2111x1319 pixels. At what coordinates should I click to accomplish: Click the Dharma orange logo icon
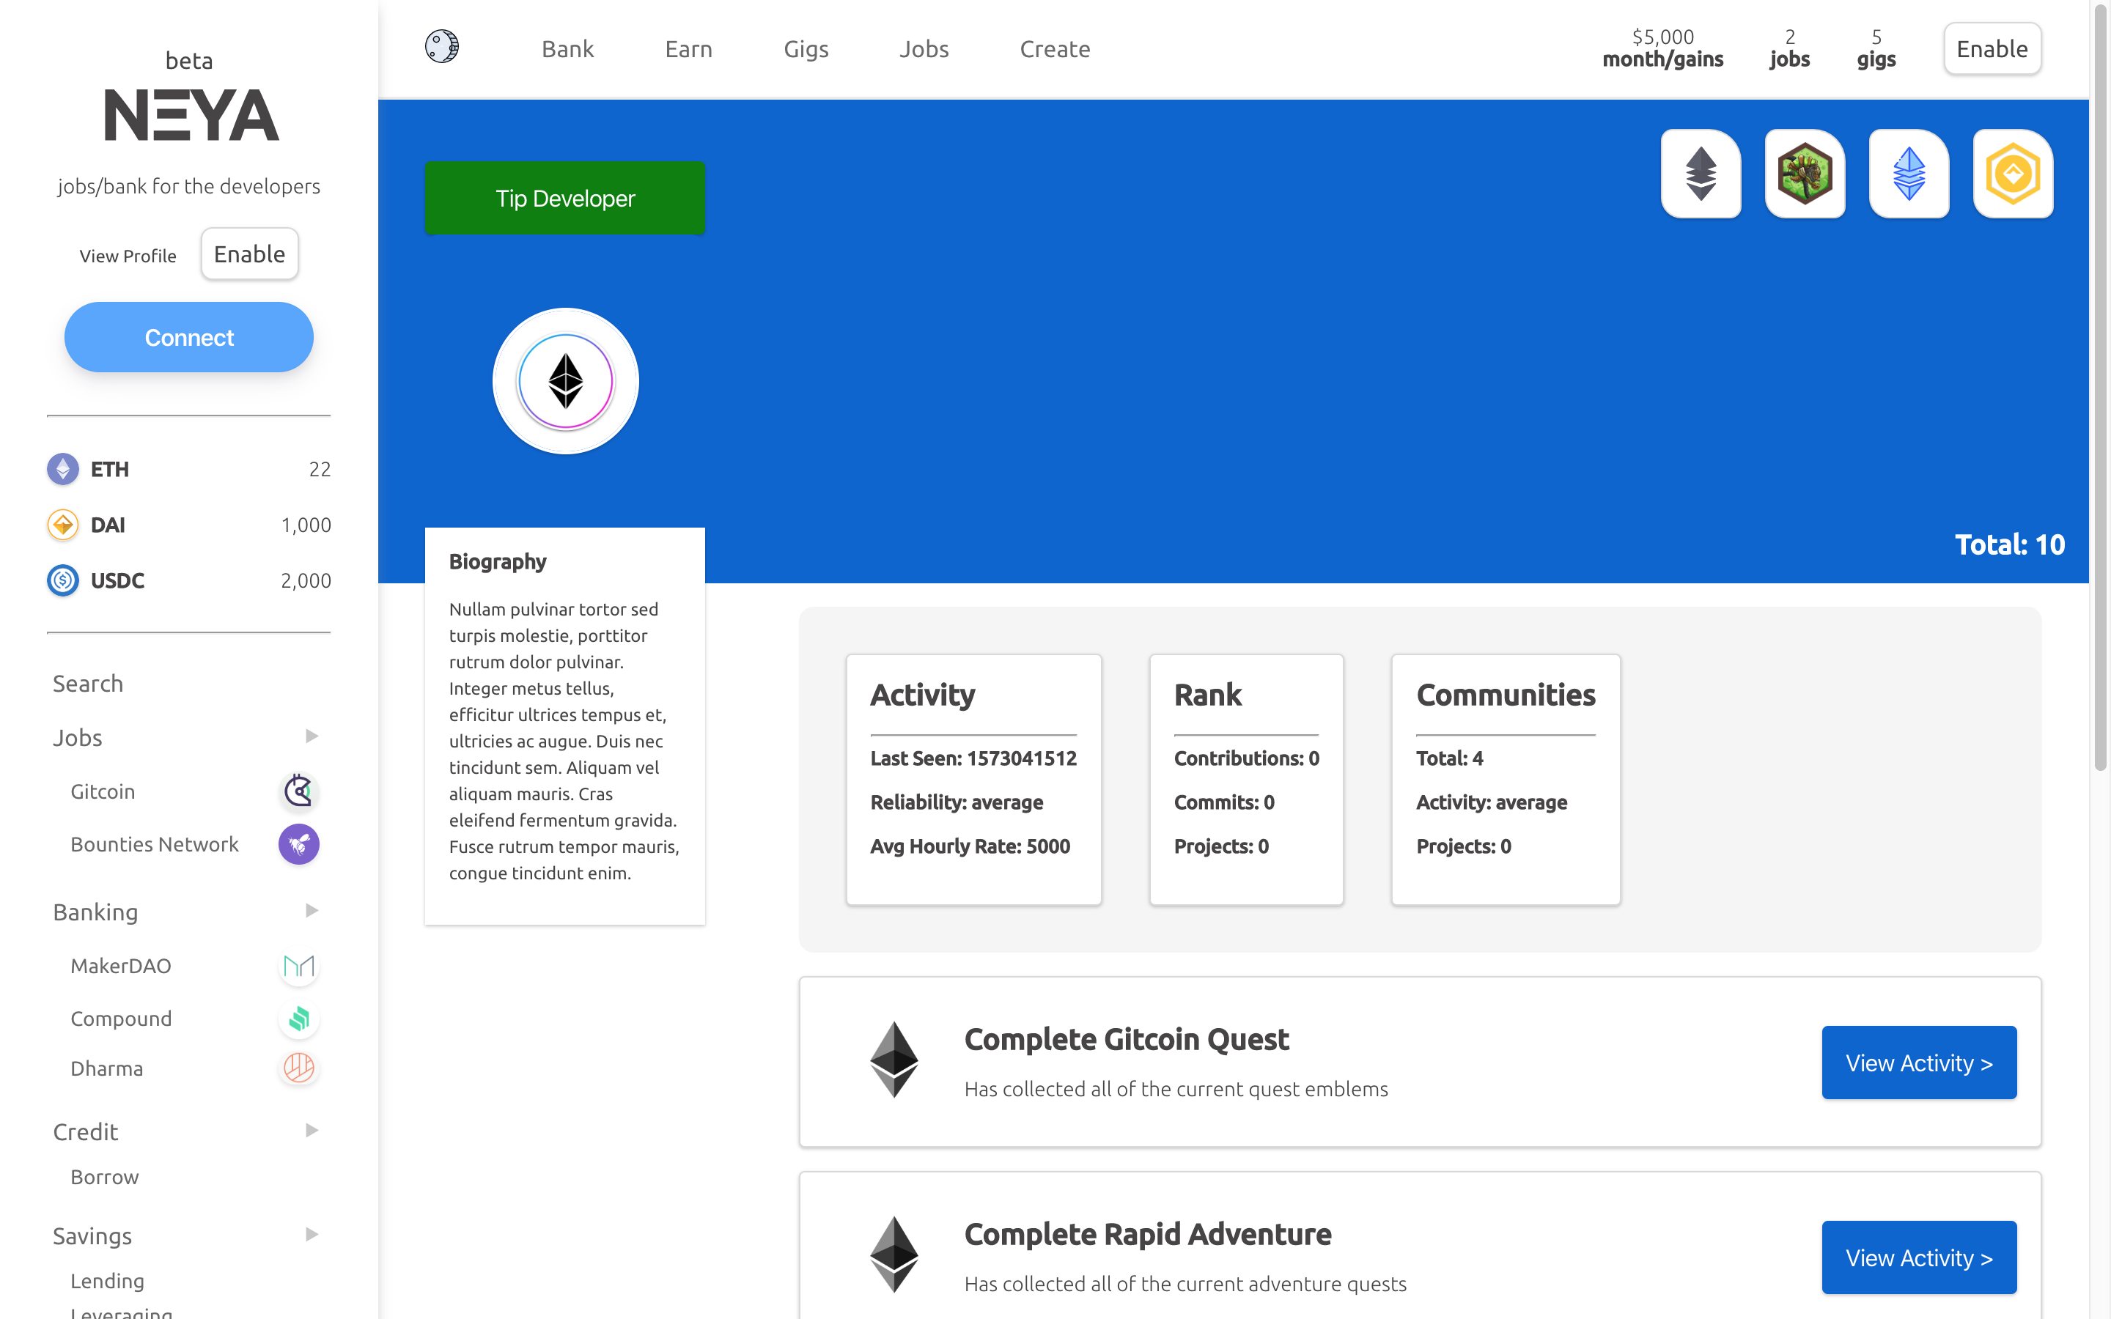click(x=298, y=1068)
